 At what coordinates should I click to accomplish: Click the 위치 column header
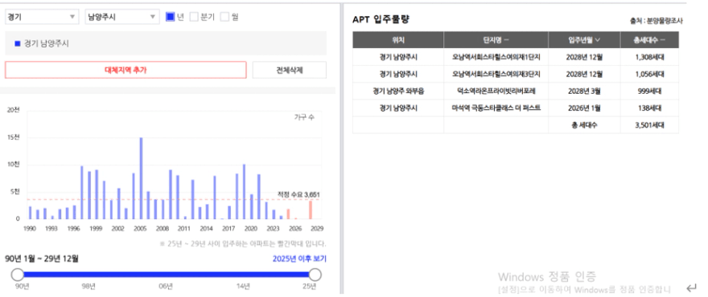398,39
